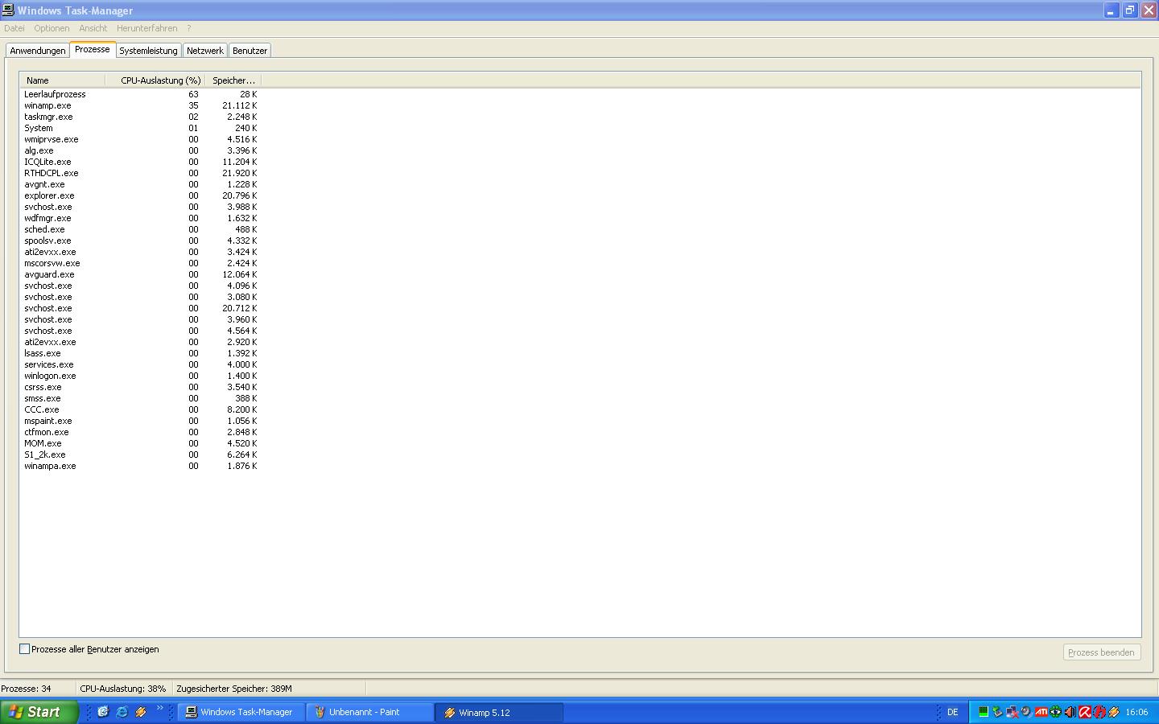The image size is (1159, 724).
Task: Click the DE language indicator
Action: point(953,713)
